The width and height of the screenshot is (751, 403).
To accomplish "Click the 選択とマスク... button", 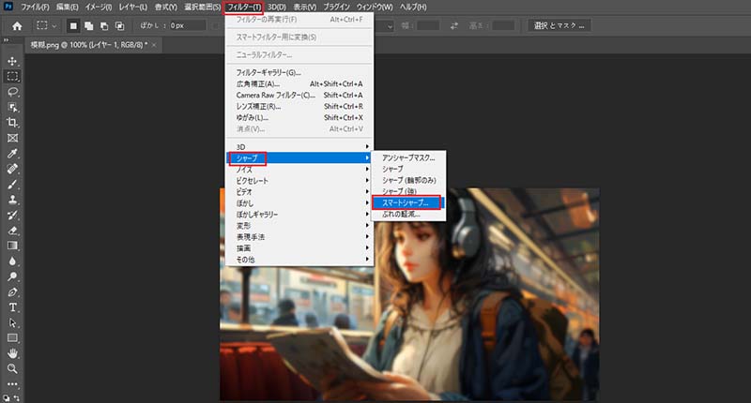I will click(559, 26).
